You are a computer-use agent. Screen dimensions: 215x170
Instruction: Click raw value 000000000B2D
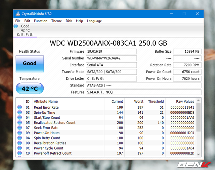pos(182,153)
